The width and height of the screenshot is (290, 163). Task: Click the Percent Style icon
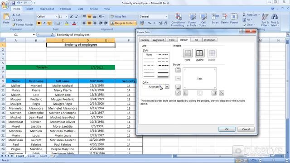point(150,23)
